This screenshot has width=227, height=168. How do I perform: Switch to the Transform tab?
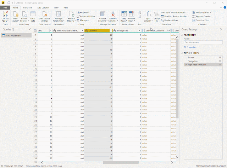(28, 8)
